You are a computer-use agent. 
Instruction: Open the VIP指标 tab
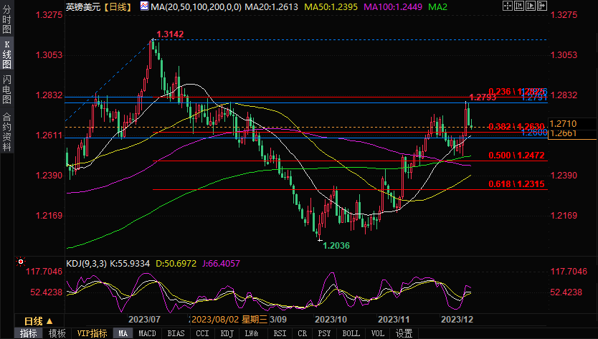click(92, 333)
